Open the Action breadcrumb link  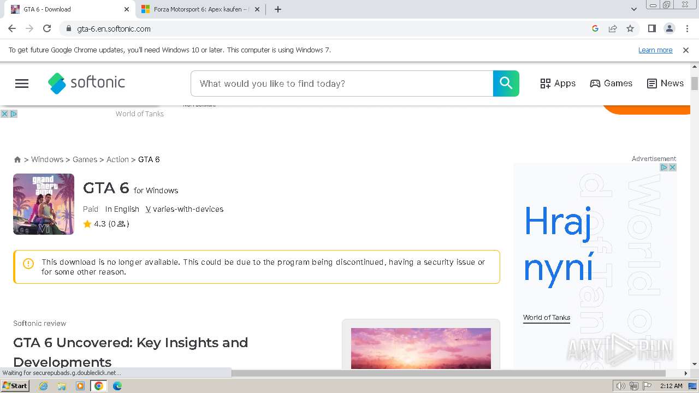(117, 159)
